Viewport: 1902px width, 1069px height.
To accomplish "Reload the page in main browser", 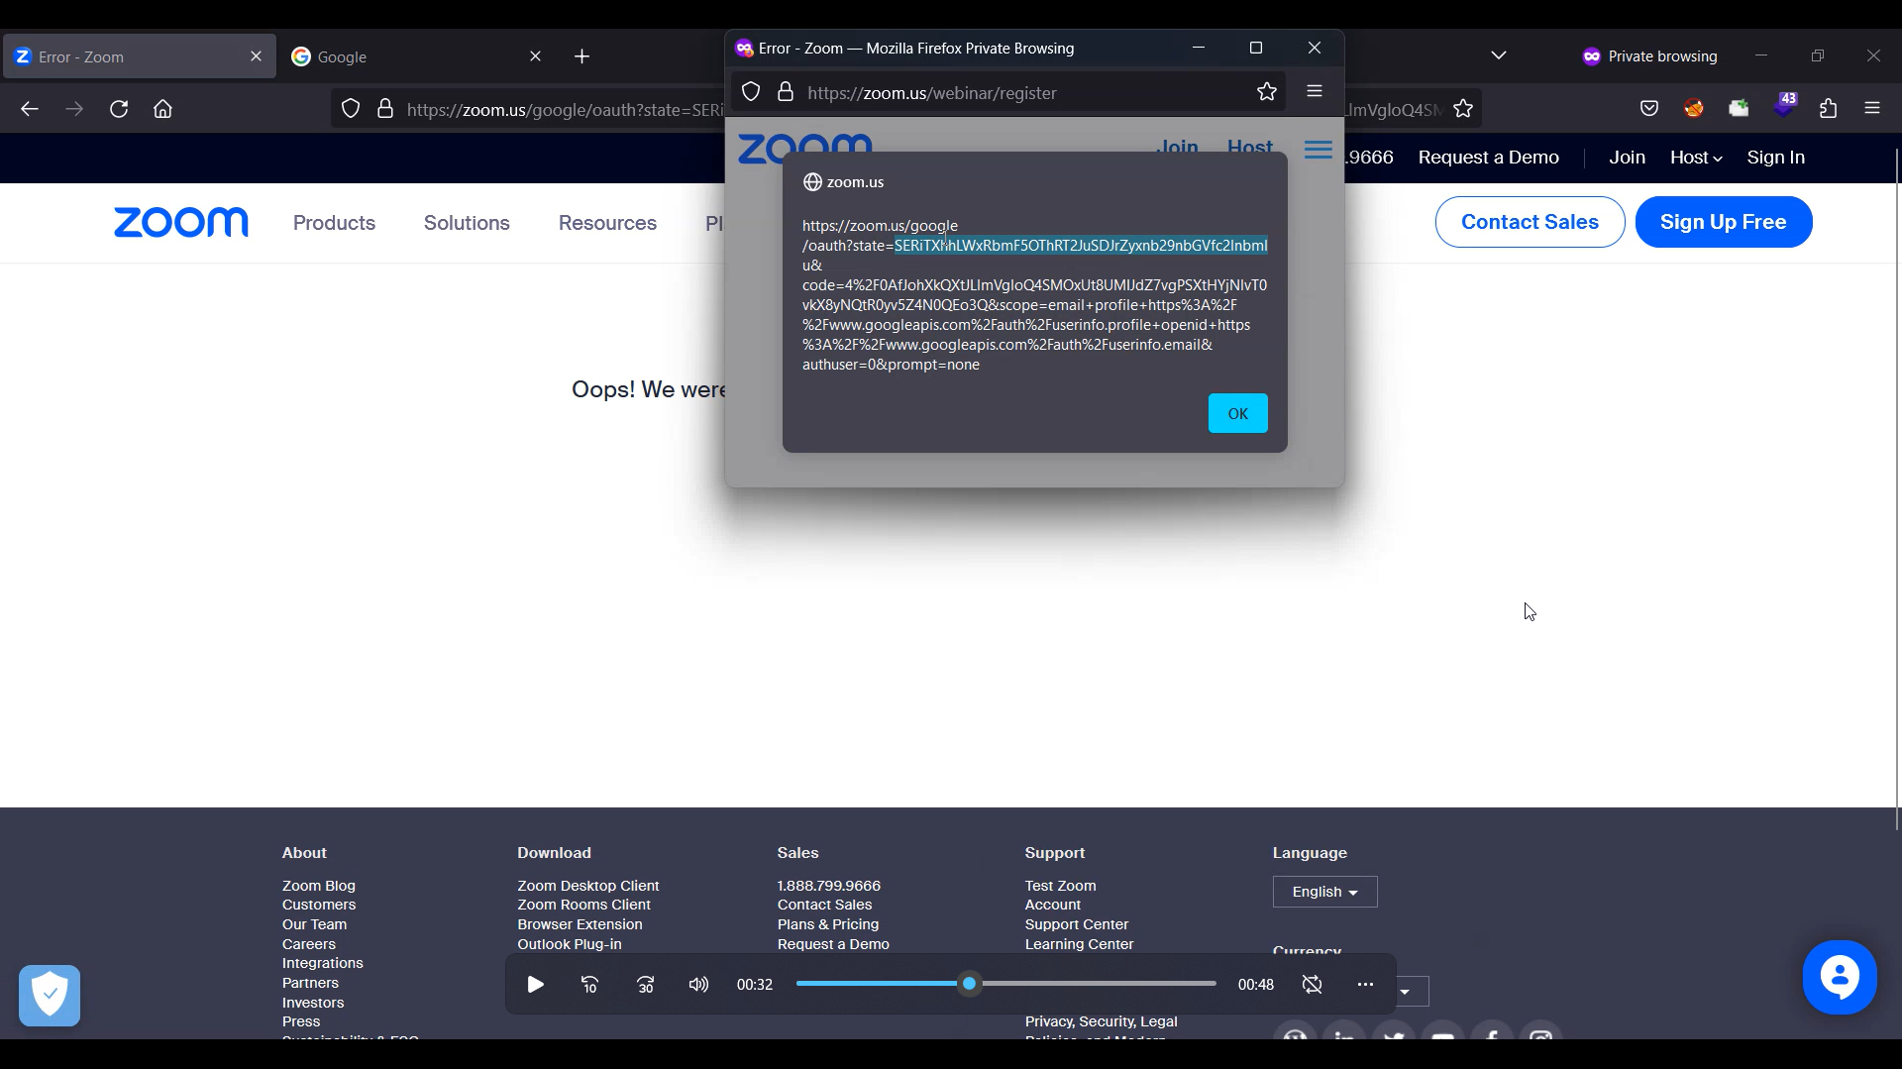I will 119,109.
